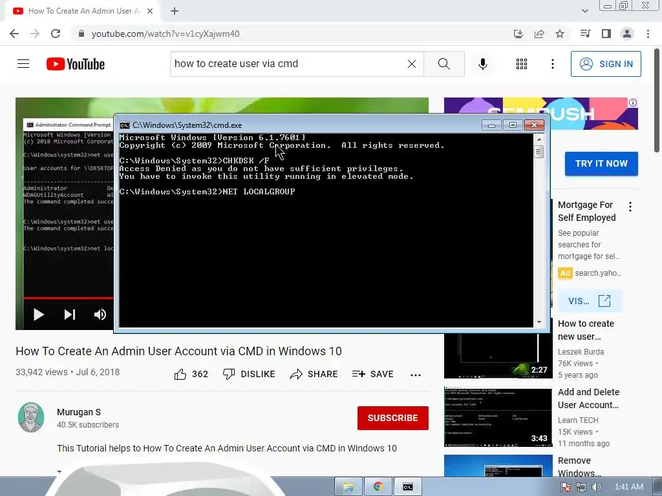Open volume tray speaker icon

point(596,487)
